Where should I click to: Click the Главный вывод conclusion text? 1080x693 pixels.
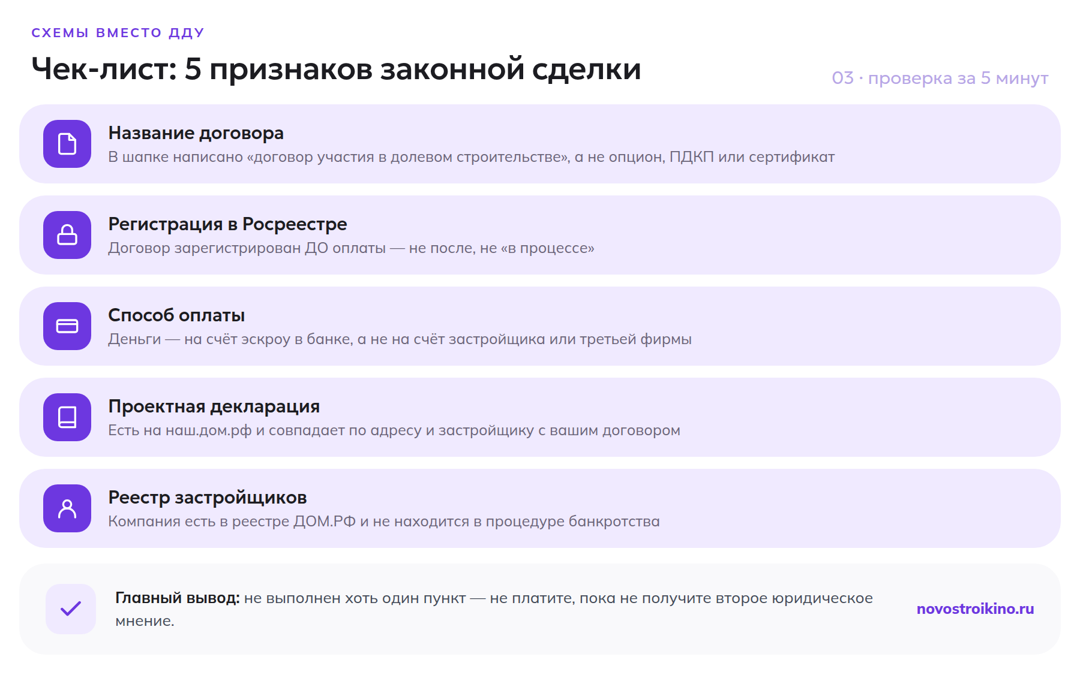494,609
